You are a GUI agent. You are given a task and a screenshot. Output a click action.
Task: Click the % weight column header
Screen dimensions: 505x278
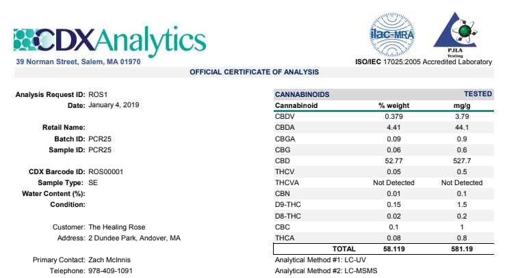[393, 105]
